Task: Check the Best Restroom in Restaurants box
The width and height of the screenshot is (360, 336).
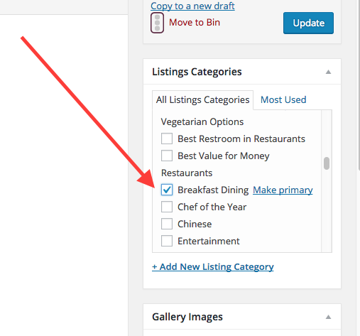Action: click(x=167, y=139)
